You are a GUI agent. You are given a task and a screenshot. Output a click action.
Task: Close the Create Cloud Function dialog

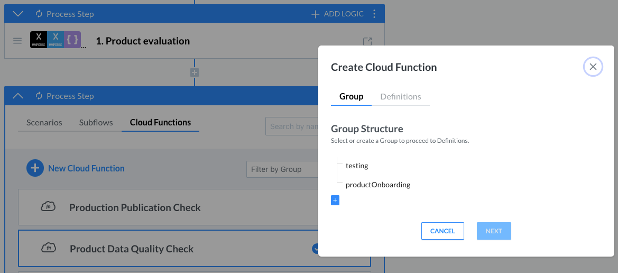coord(593,67)
